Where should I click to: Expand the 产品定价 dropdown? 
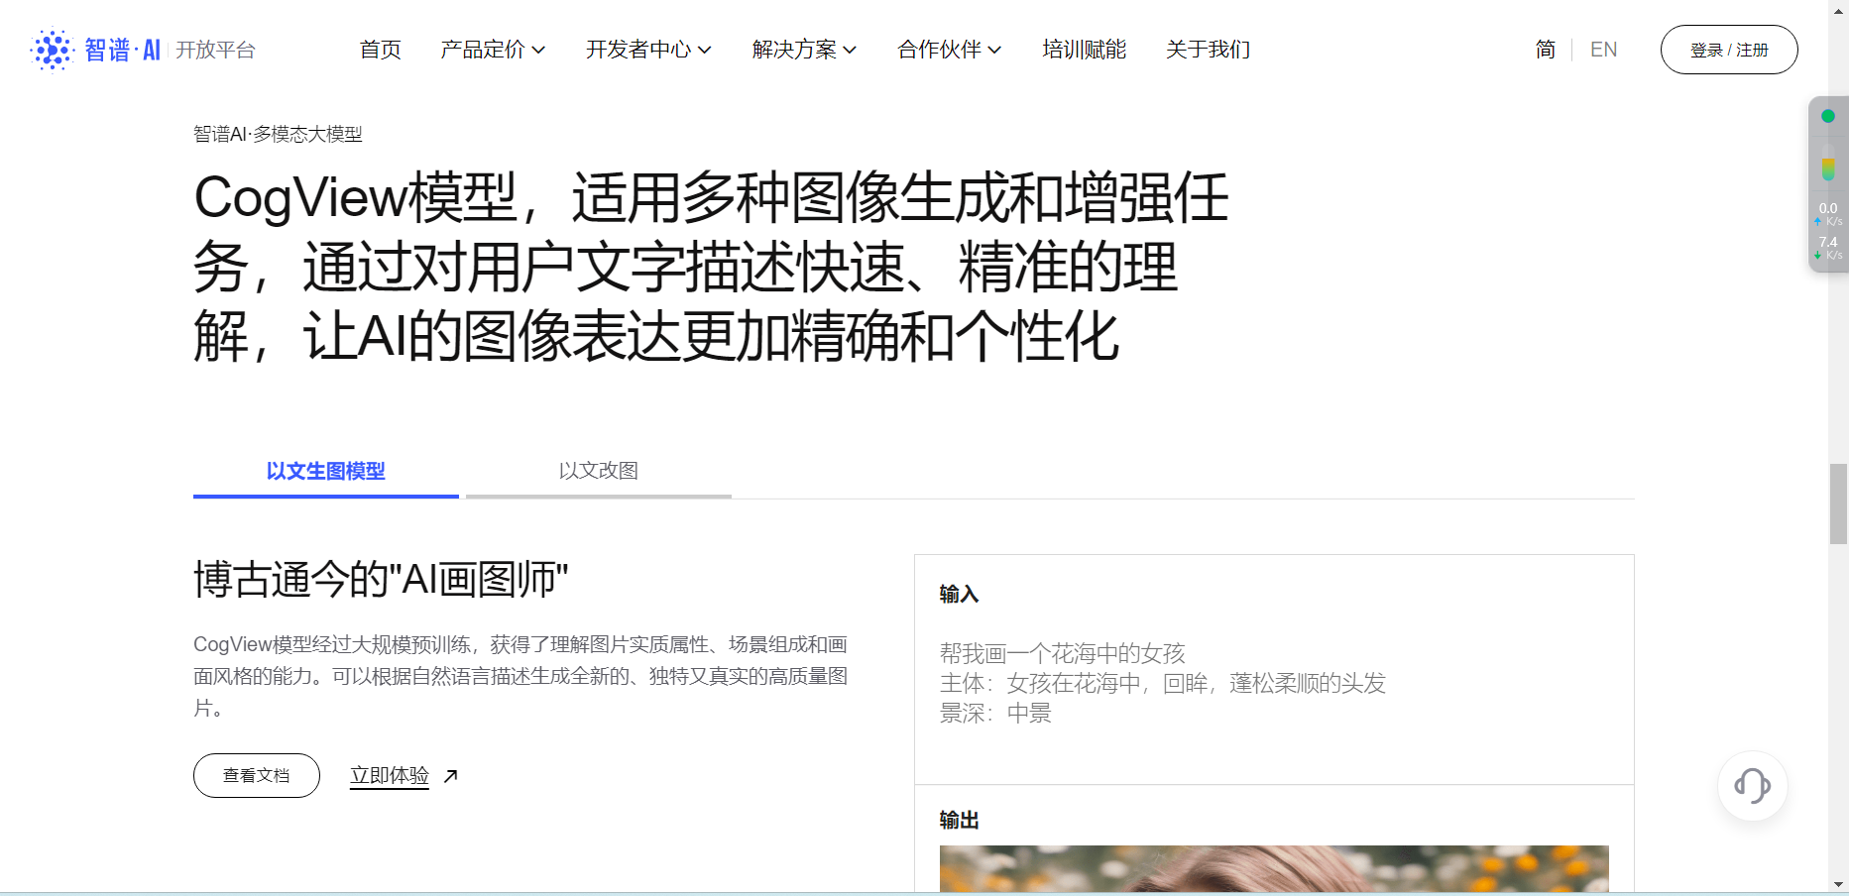coord(493,50)
